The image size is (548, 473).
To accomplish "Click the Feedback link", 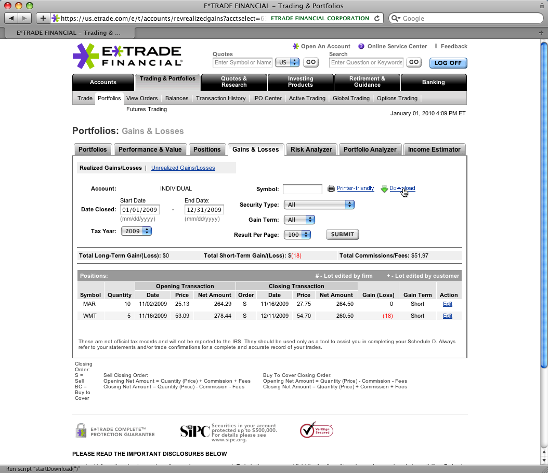I will click(x=454, y=46).
